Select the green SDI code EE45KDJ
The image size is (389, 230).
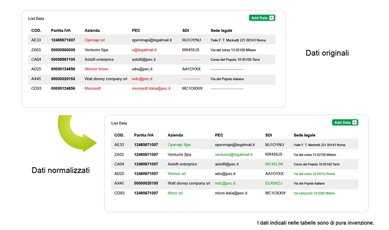click(x=273, y=183)
